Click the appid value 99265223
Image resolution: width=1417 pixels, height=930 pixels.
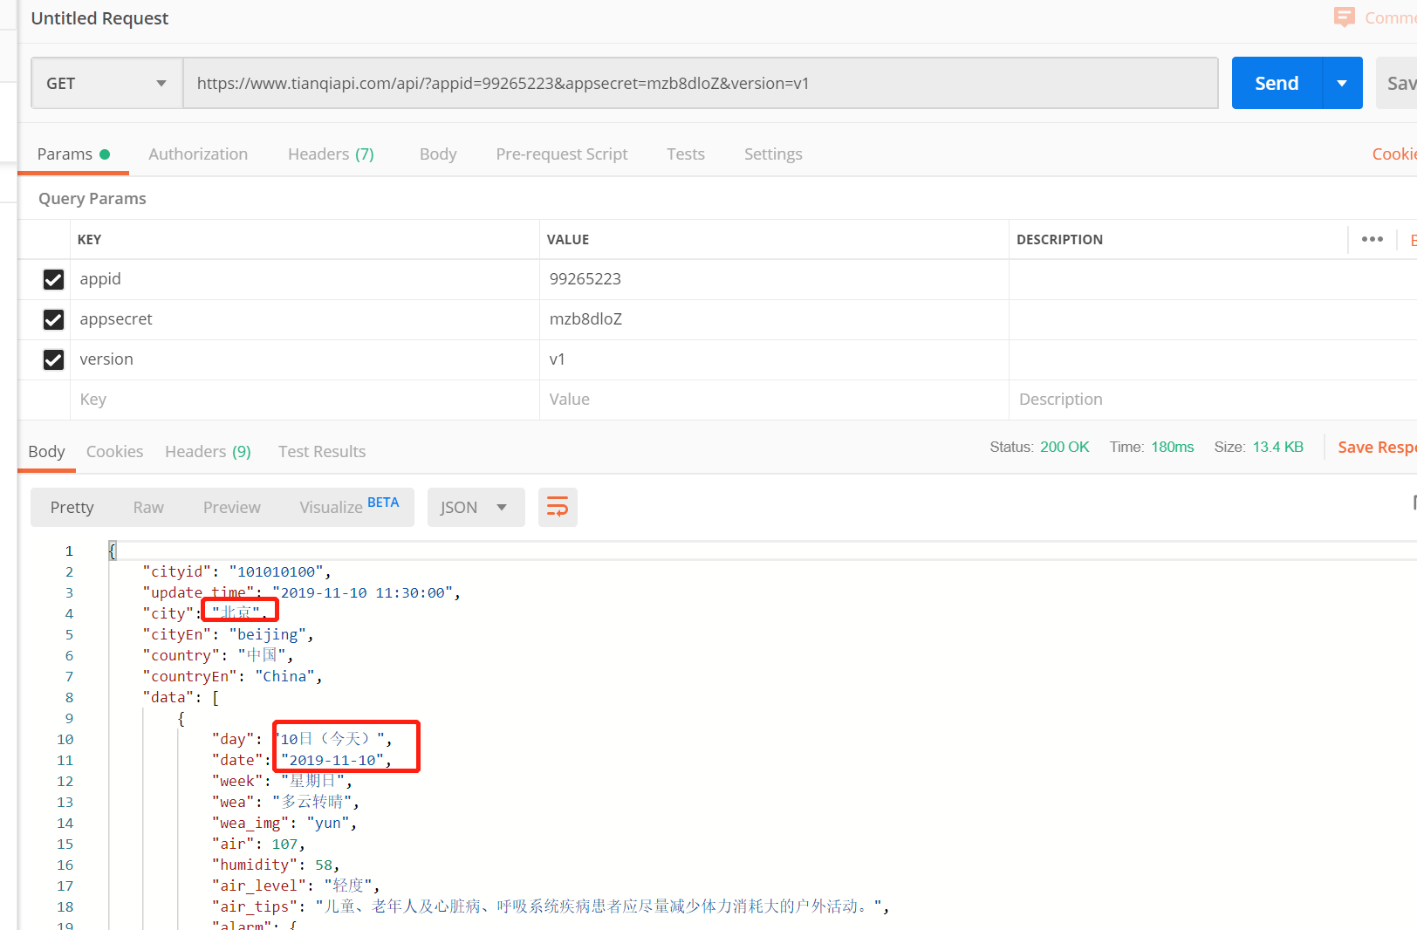[585, 279]
